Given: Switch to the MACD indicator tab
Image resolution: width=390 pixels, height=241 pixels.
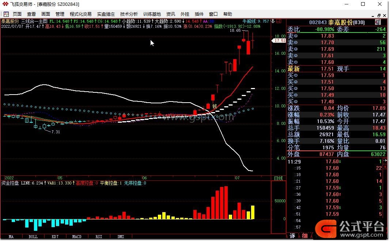Looking at the screenshot, I should [x=77, y=237].
